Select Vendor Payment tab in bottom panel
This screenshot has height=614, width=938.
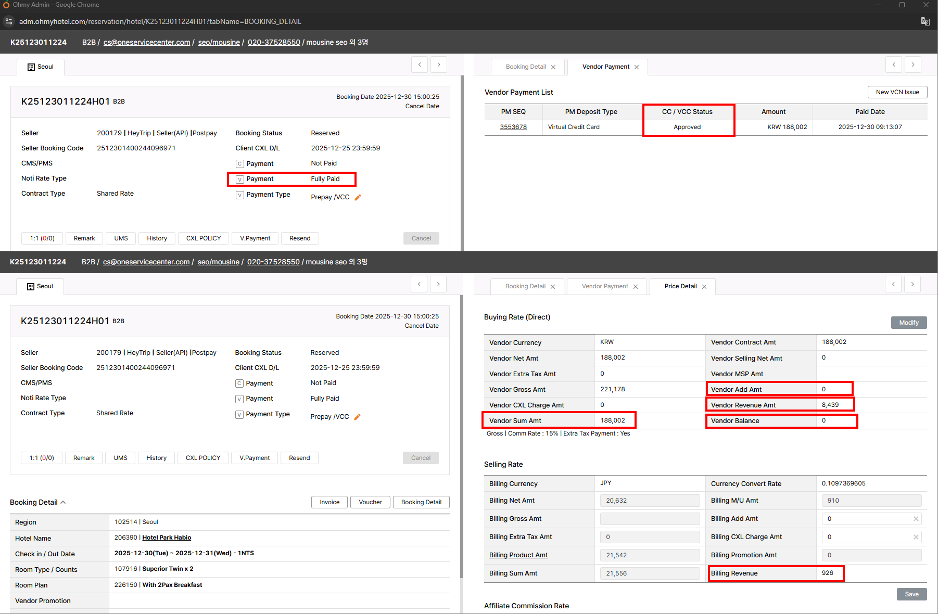604,286
